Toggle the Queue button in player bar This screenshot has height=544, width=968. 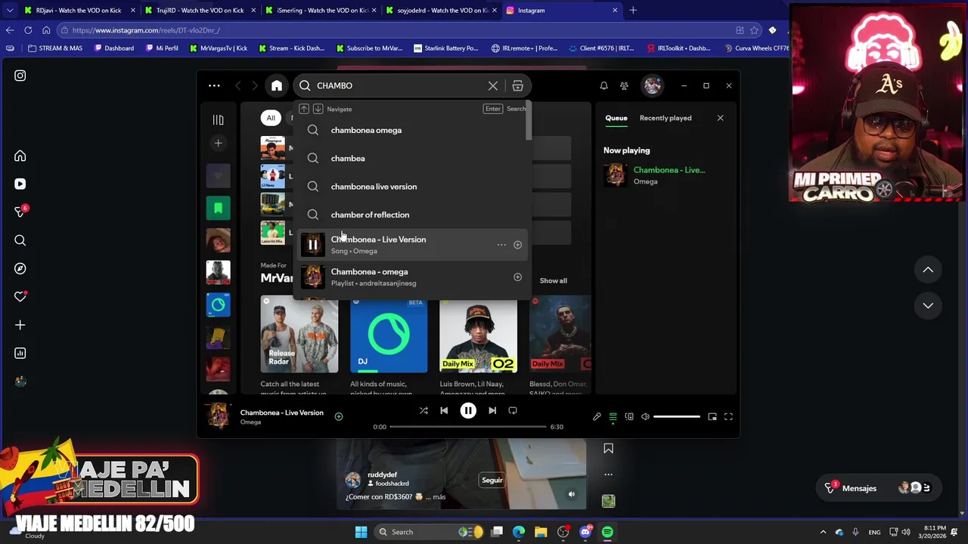tap(613, 416)
